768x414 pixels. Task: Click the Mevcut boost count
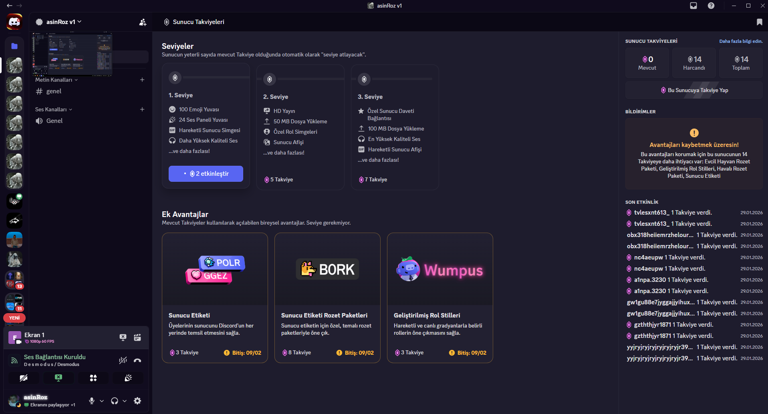pyautogui.click(x=647, y=63)
